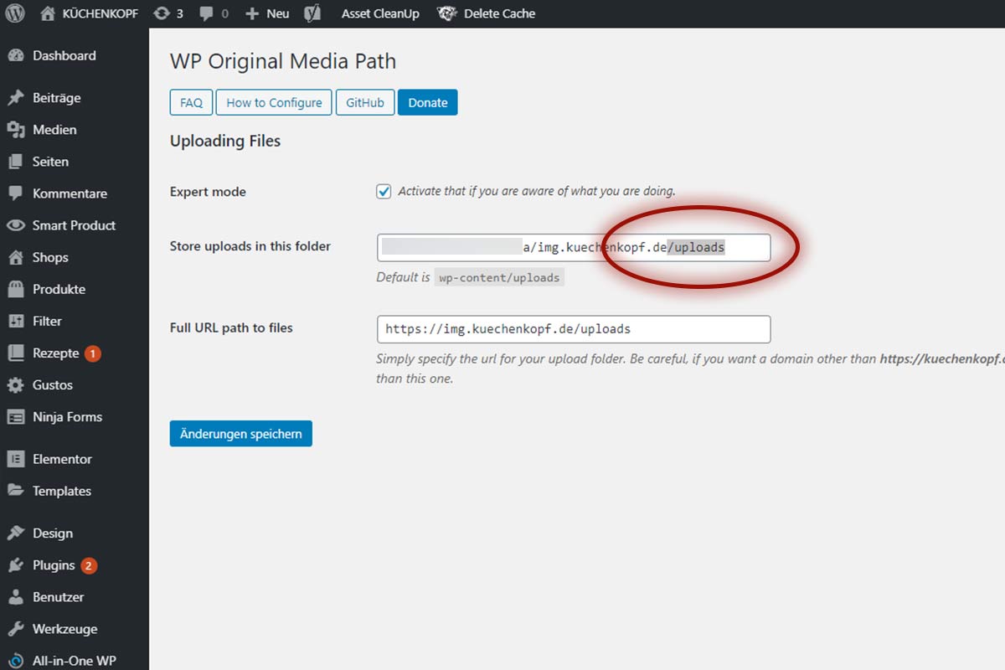The width and height of the screenshot is (1005, 670).
Task: Click the How to Configure button
Action: (x=274, y=102)
